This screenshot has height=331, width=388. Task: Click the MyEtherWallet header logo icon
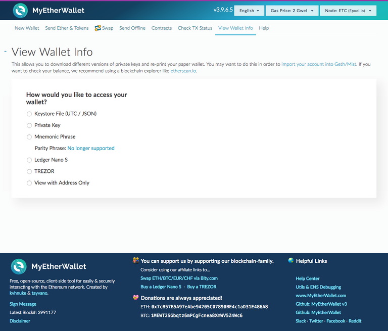click(x=20, y=11)
